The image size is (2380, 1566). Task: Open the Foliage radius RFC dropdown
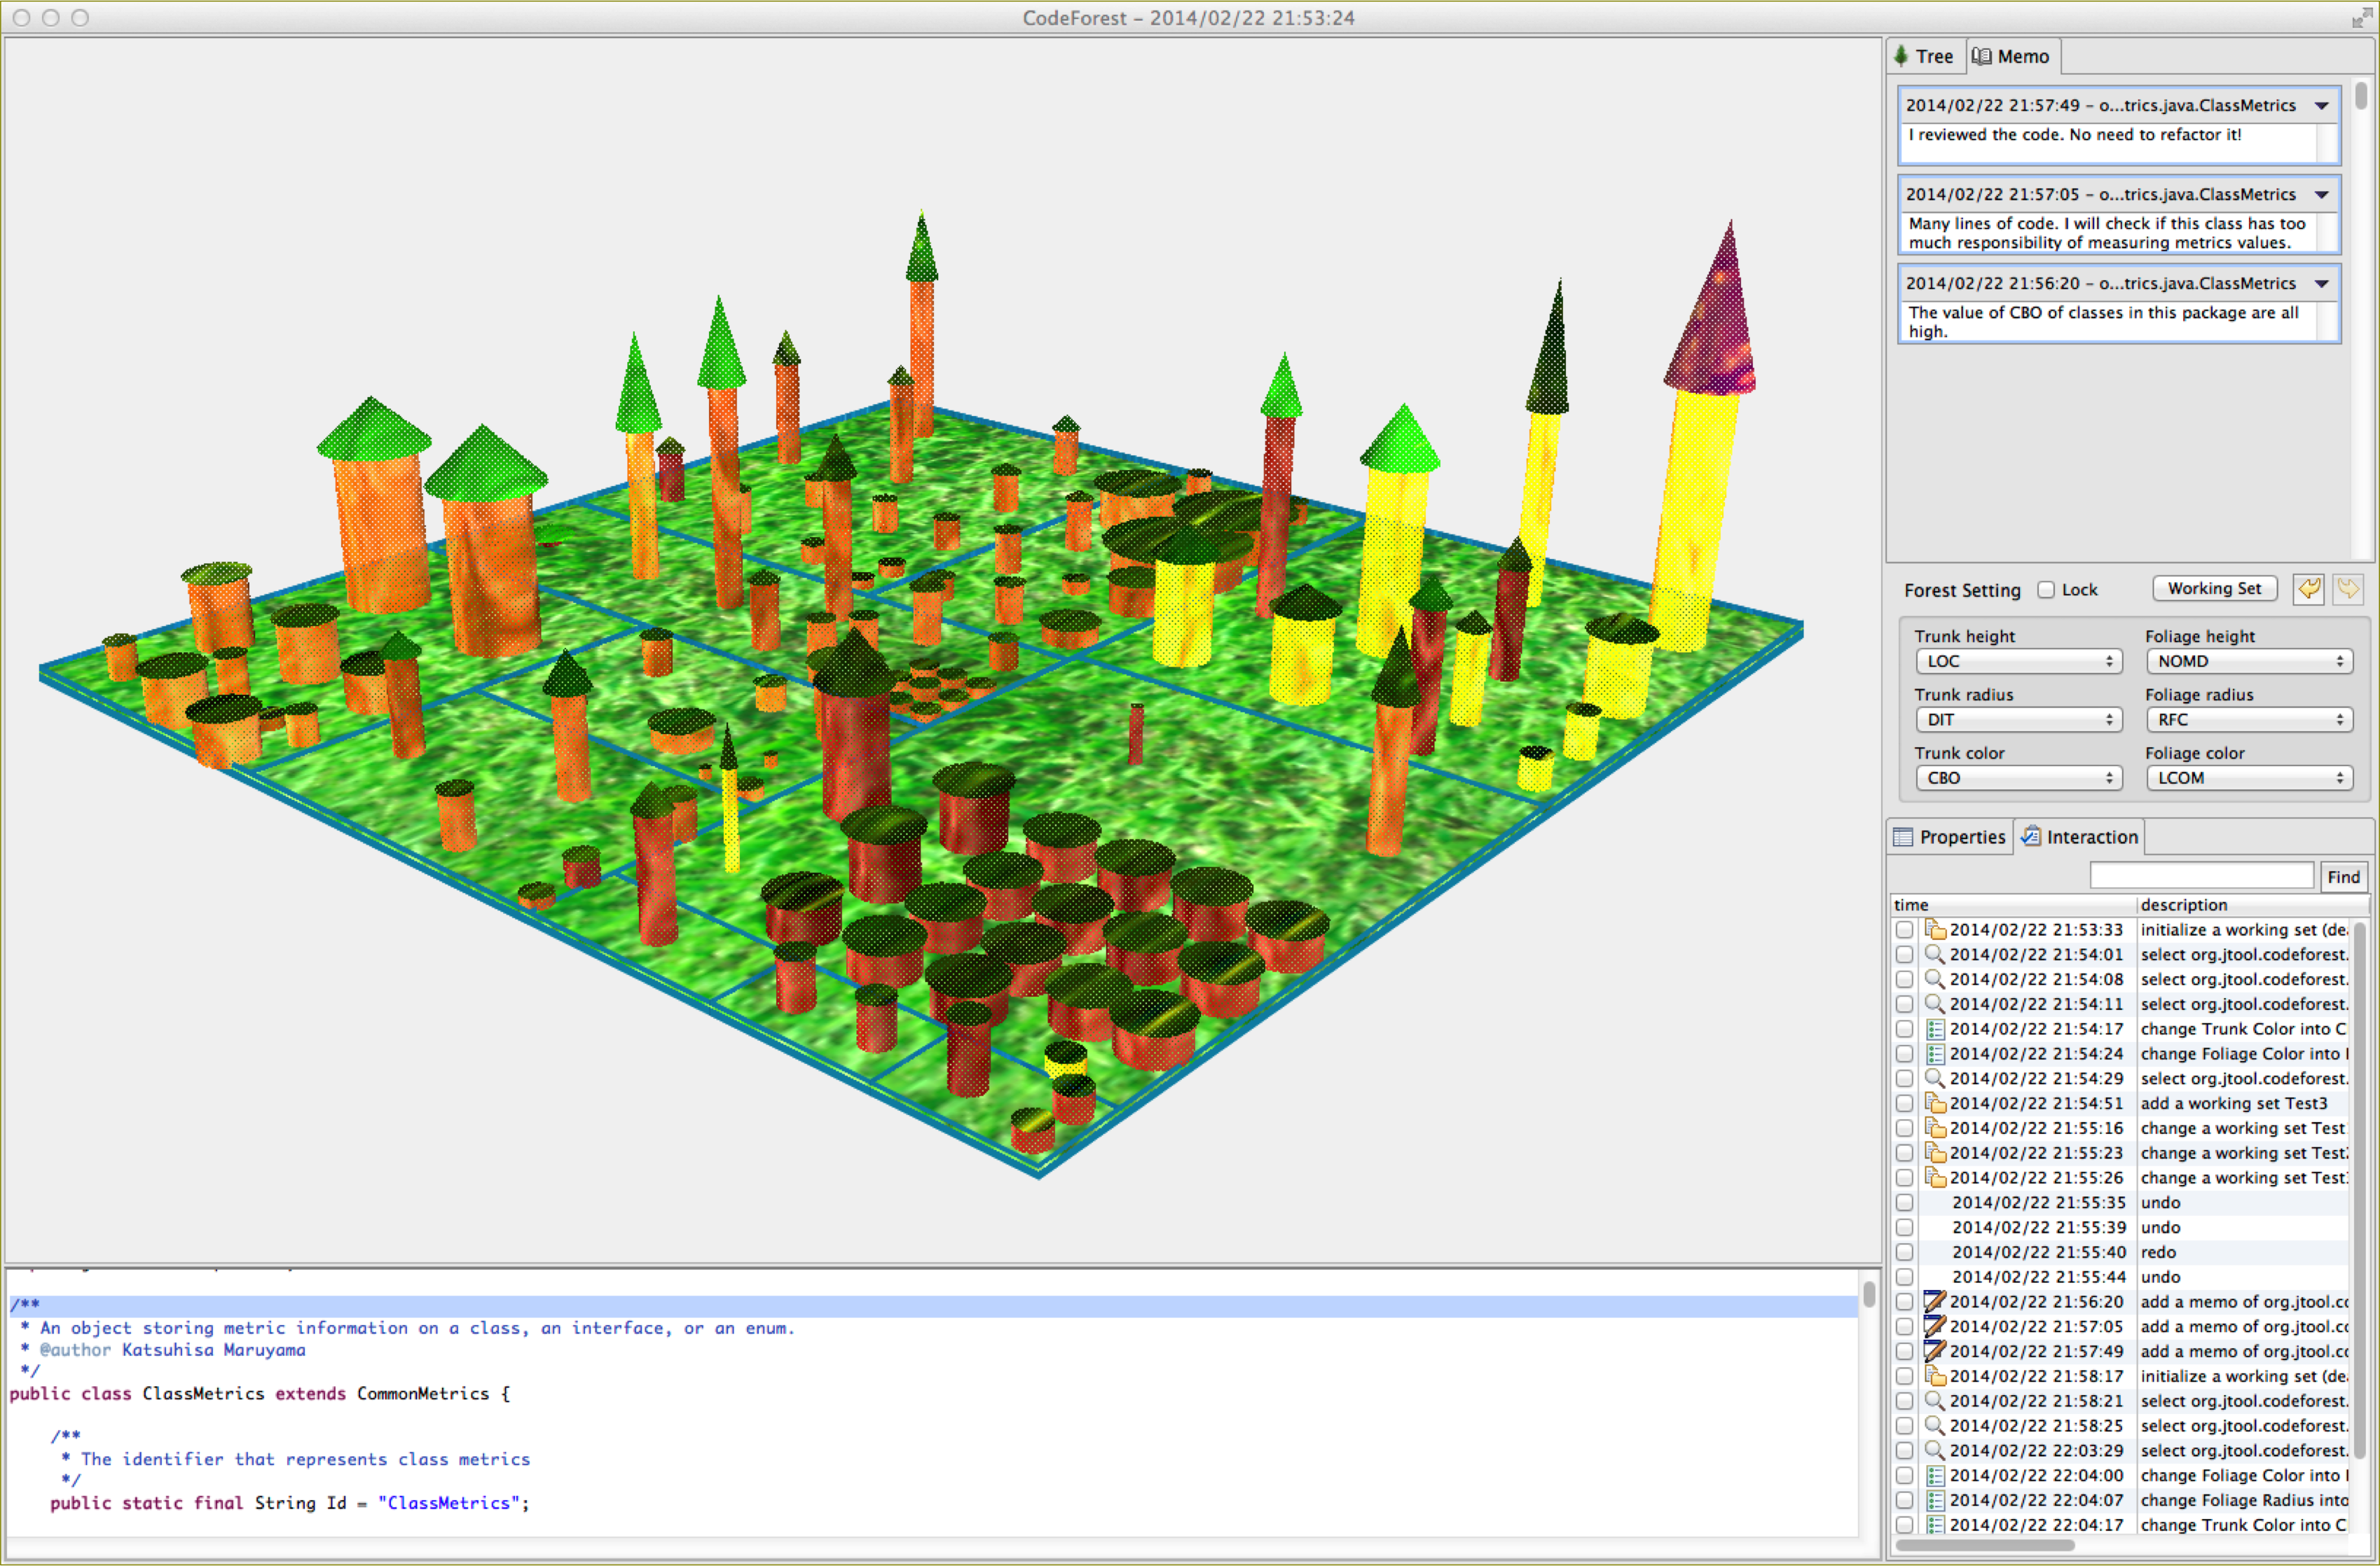click(2249, 719)
